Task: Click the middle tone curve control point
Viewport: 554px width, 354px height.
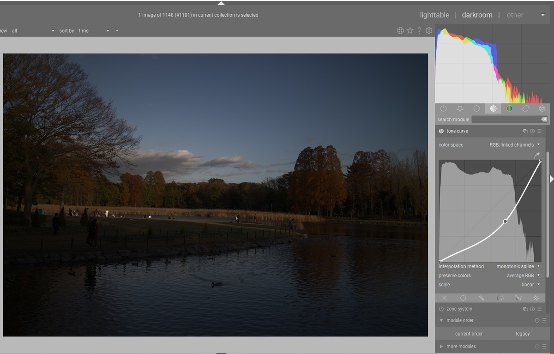Action: (x=505, y=222)
